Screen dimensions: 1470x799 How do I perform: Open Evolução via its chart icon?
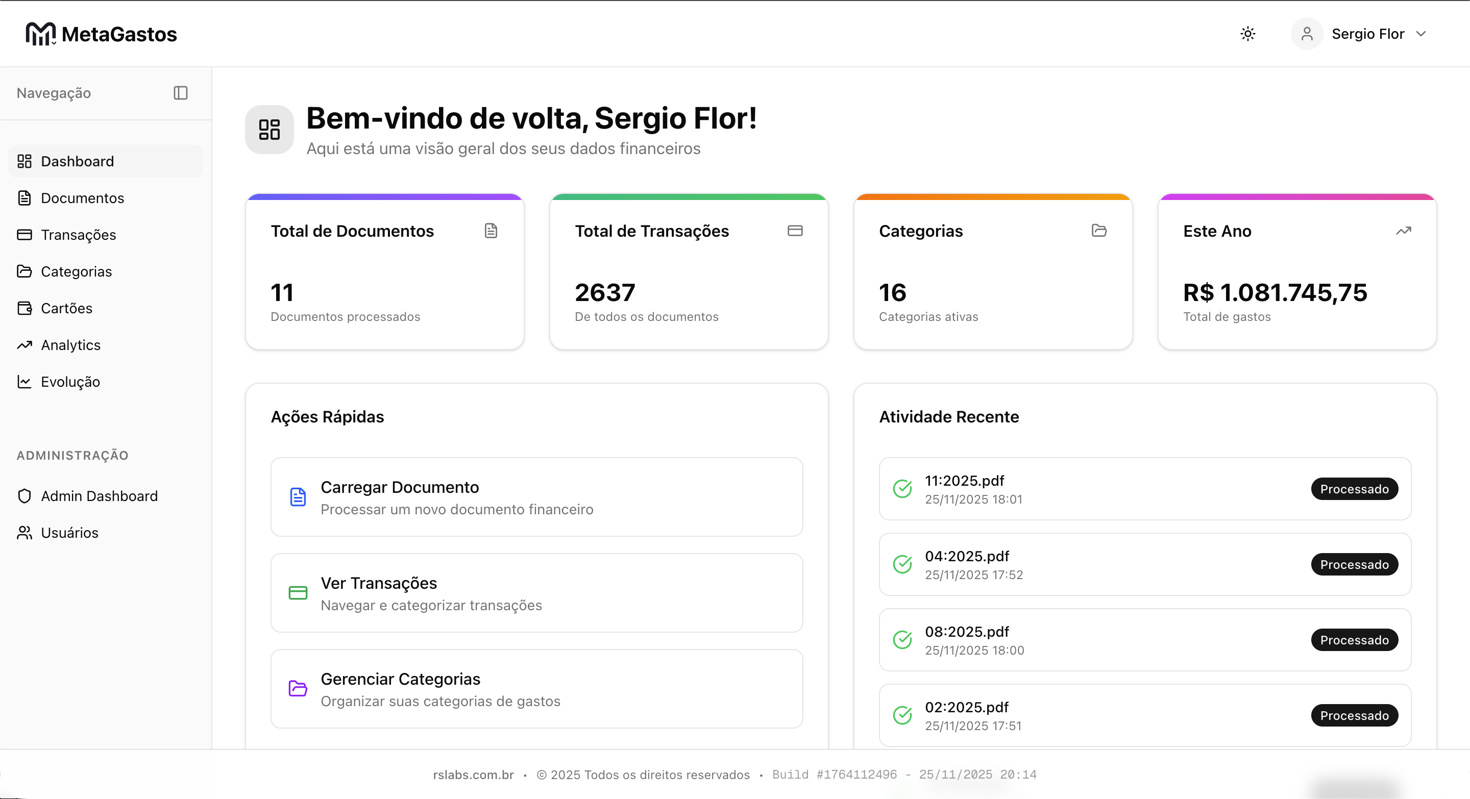24,382
